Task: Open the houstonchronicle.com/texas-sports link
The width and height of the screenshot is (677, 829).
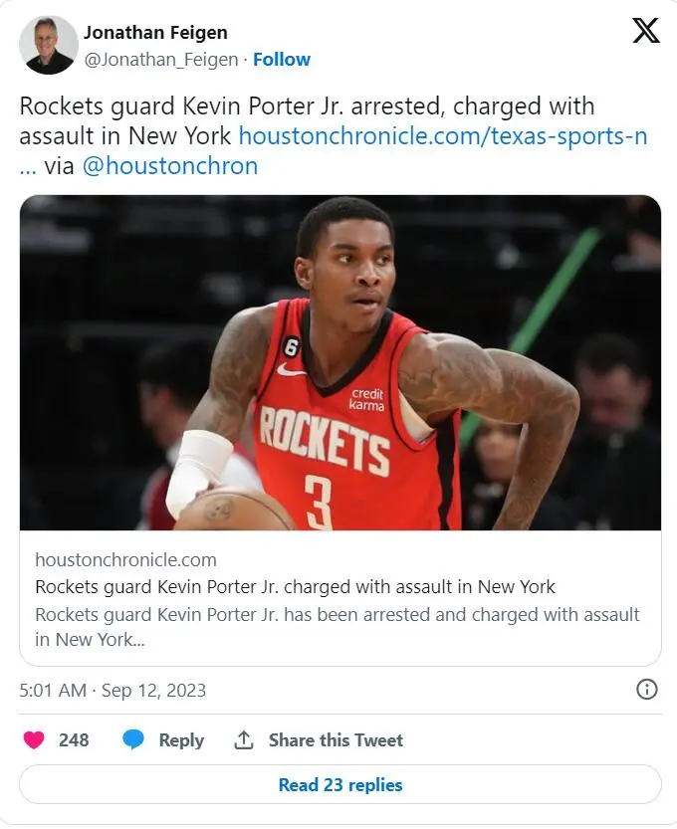Action: (x=443, y=136)
